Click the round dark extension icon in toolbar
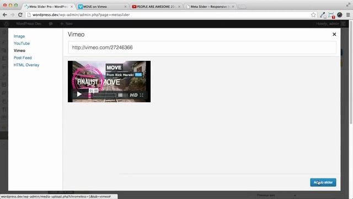 coord(340,15)
